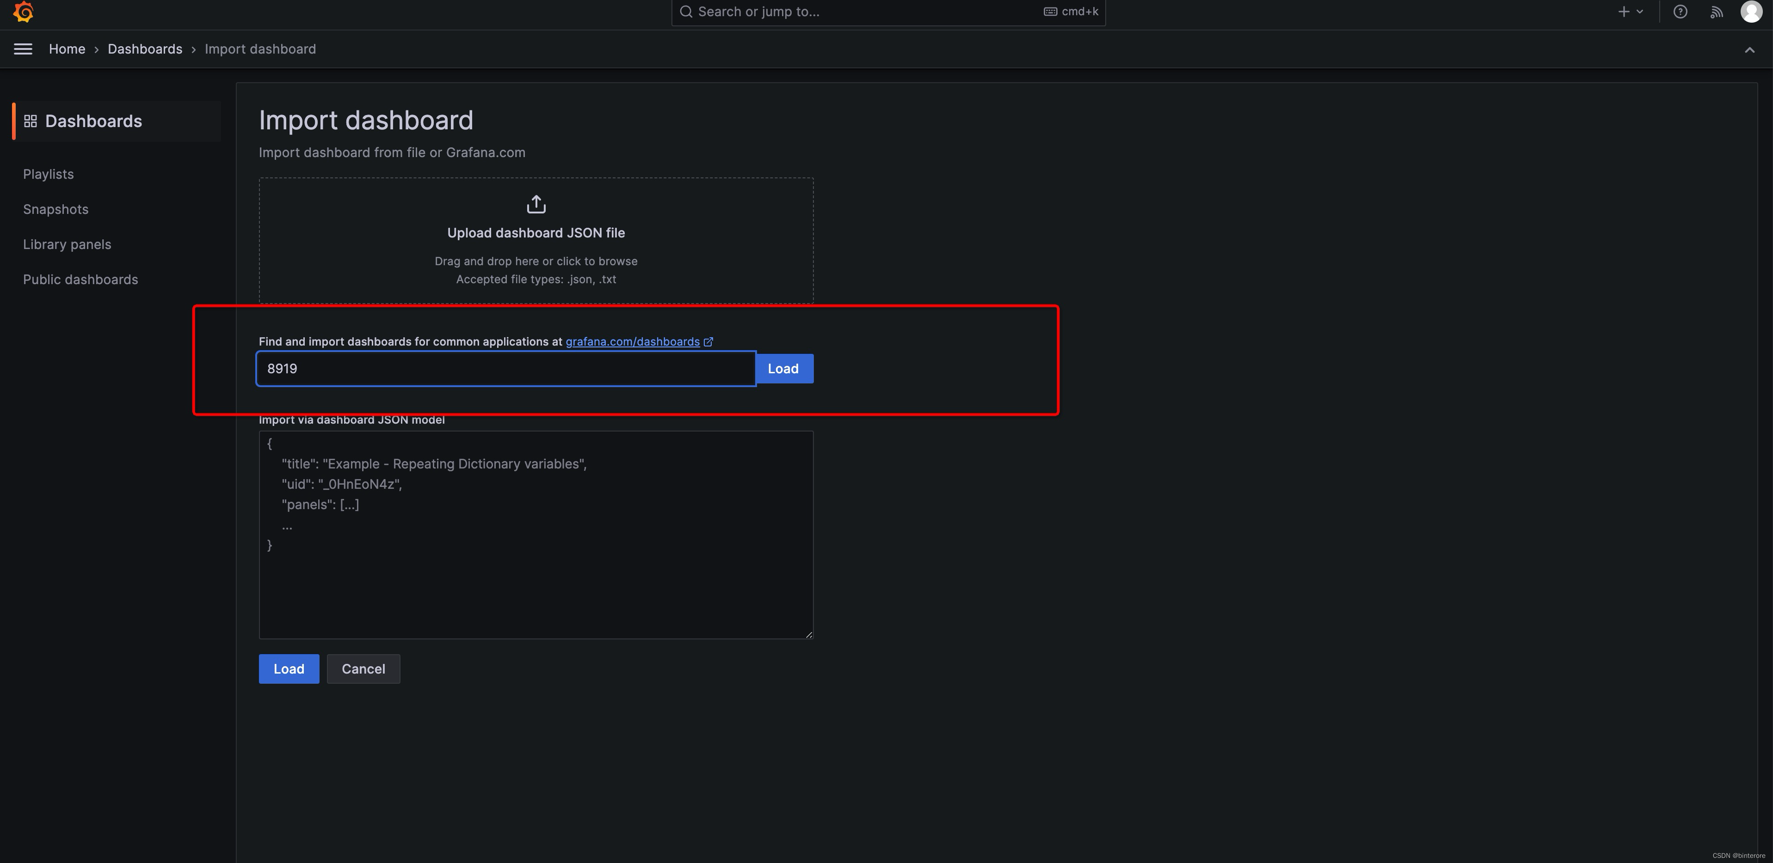Open the hamburger navigation menu
1773x863 pixels.
pyautogui.click(x=24, y=49)
